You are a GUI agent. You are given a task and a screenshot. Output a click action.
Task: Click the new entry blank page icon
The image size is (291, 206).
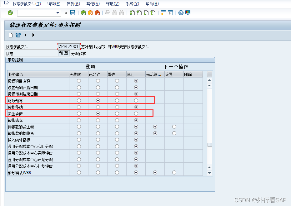[11, 35]
